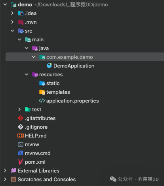Click the DemoApplication class icon

[49, 66]
